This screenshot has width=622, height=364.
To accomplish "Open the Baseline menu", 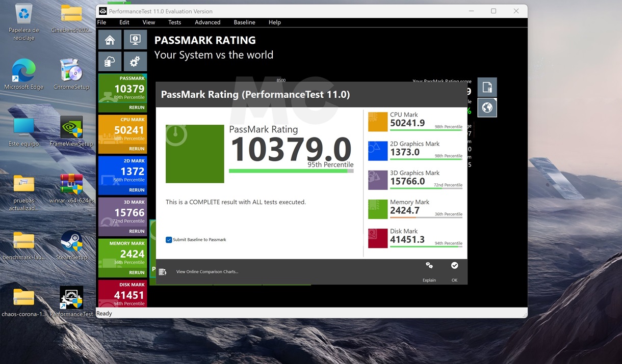I will point(244,22).
